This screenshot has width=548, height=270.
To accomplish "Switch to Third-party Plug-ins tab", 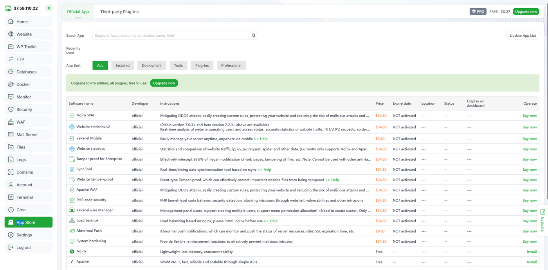I will coord(119,12).
